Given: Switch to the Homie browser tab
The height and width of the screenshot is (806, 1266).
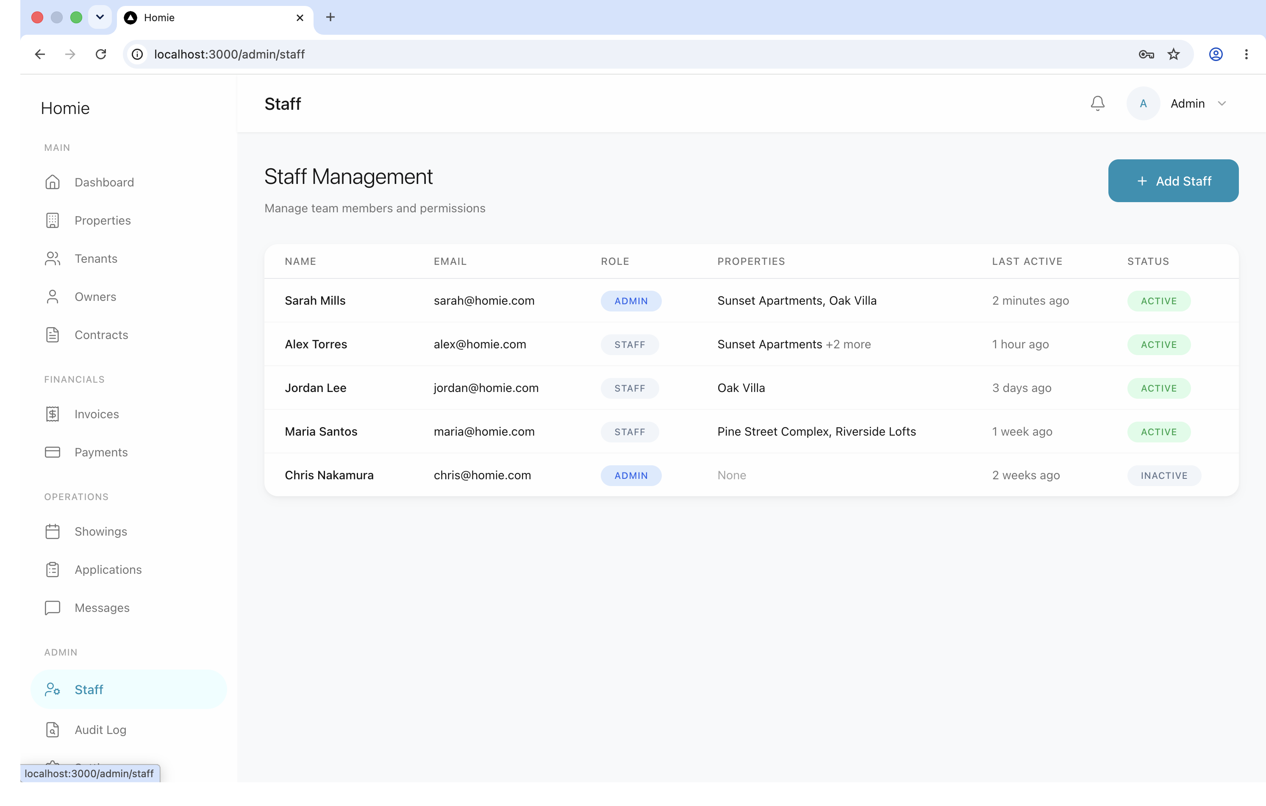Looking at the screenshot, I should [215, 18].
